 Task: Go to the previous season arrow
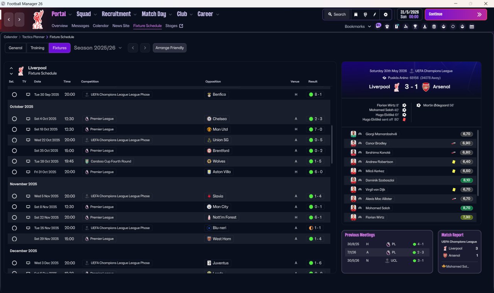(x=132, y=48)
